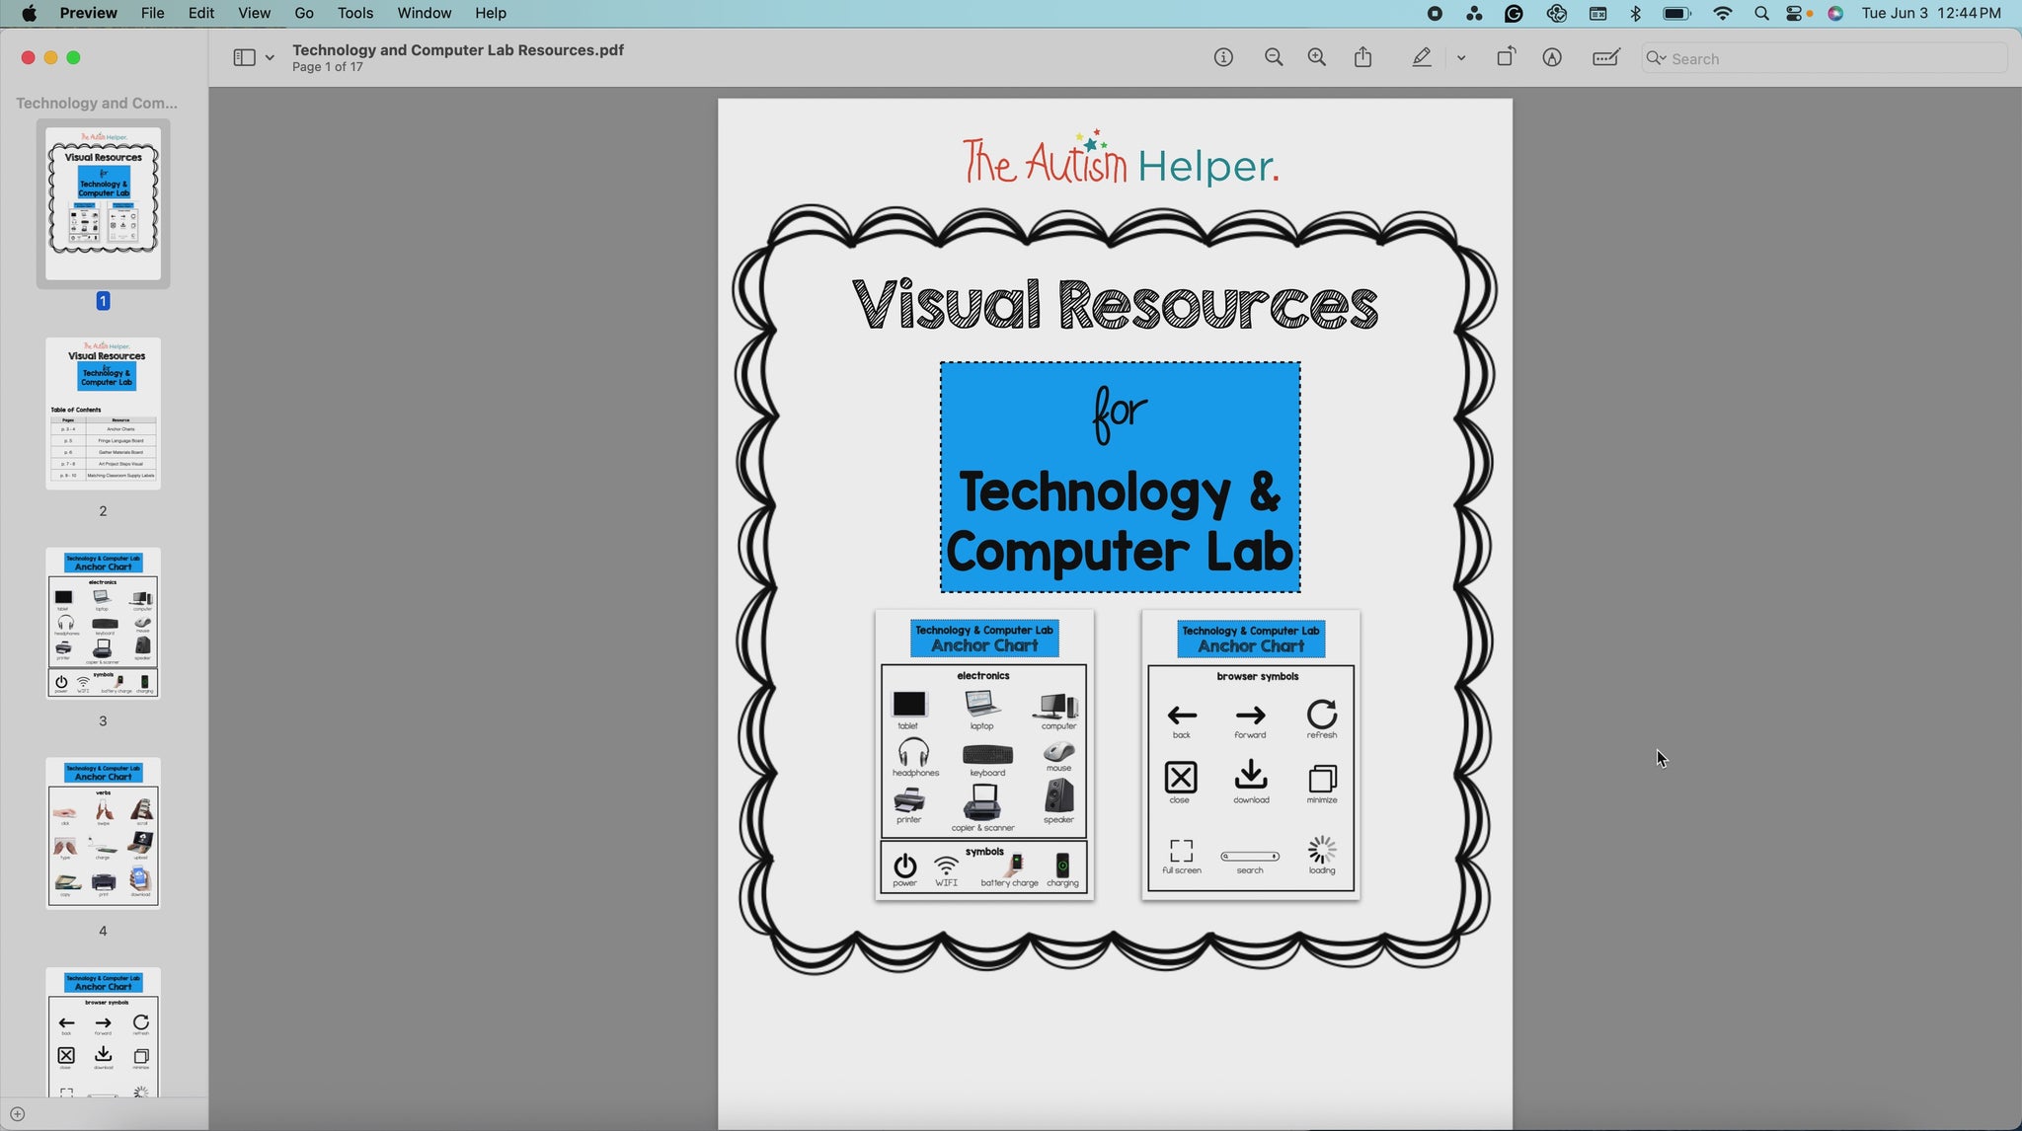The image size is (2022, 1131).
Task: Select page 3 thumbnail in sidebar
Action: tap(103, 623)
